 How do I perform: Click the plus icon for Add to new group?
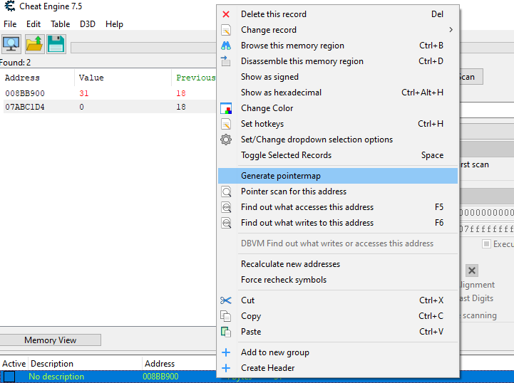(x=226, y=352)
